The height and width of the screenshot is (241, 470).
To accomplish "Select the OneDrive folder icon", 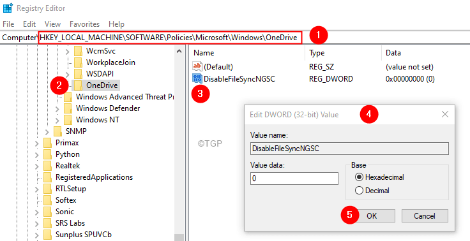I will click(79, 85).
